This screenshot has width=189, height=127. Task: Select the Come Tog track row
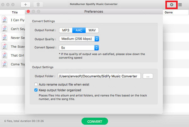coord(13,64)
